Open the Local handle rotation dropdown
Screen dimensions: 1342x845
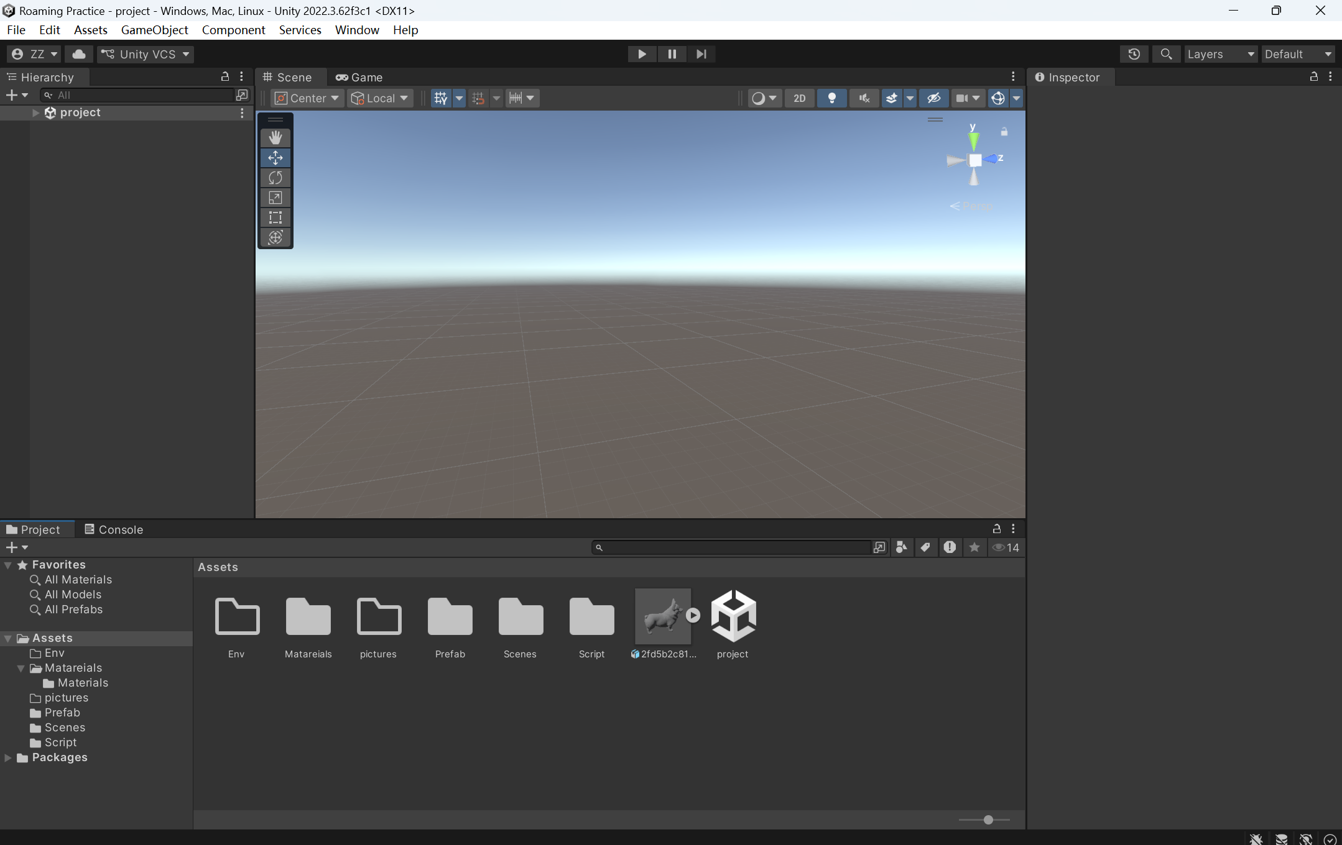[380, 98]
